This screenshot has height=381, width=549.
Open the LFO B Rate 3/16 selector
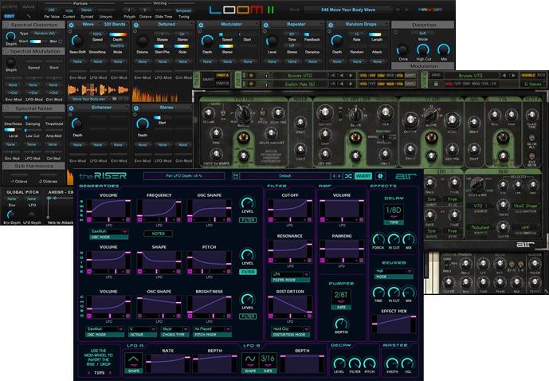[268, 361]
